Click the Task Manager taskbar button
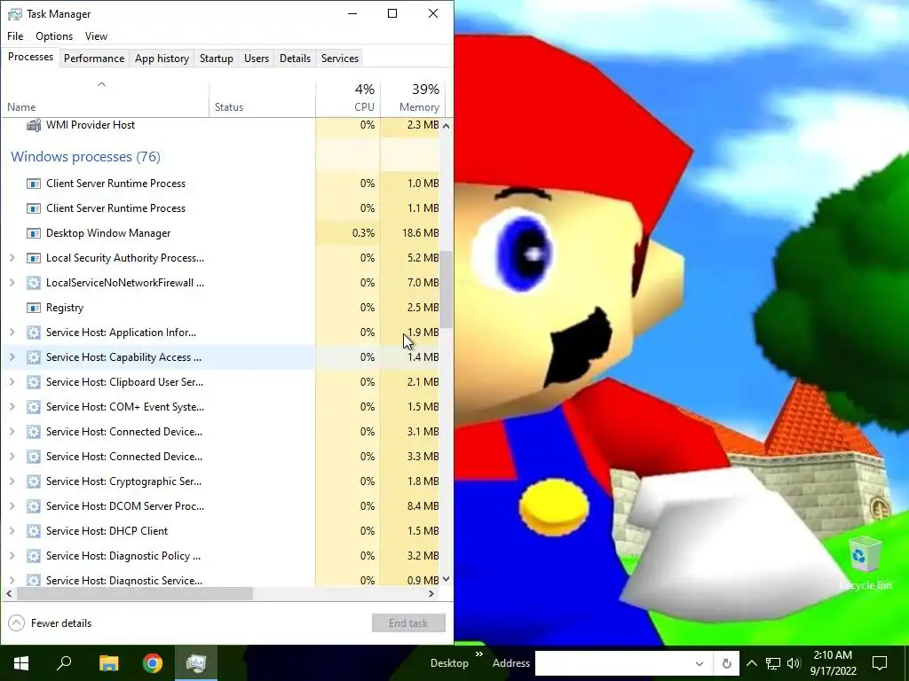Screen dimensions: 909x681 point(196,663)
